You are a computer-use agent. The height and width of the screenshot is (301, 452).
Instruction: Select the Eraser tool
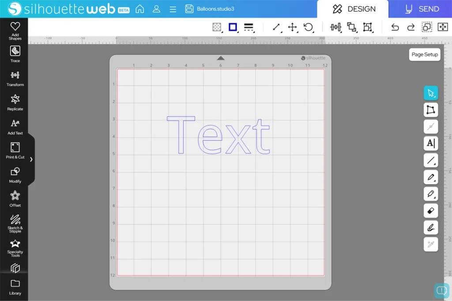pos(431,211)
